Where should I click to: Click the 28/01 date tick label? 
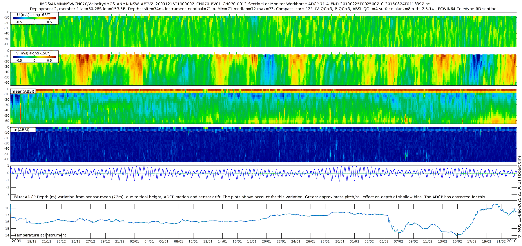pyautogui.click(x=325, y=241)
